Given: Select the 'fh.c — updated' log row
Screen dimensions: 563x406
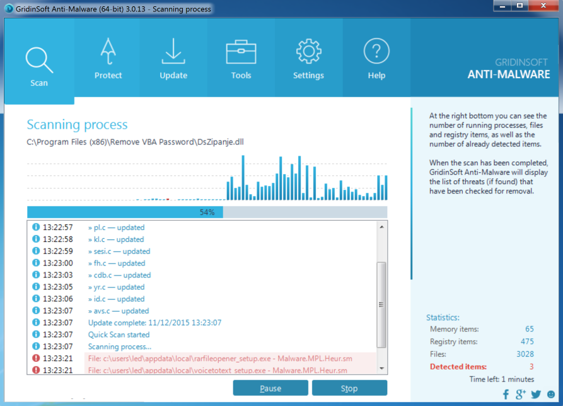Looking at the screenshot, I should click(202, 263).
